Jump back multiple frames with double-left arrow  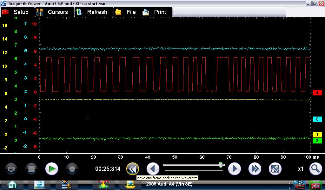tap(133, 169)
